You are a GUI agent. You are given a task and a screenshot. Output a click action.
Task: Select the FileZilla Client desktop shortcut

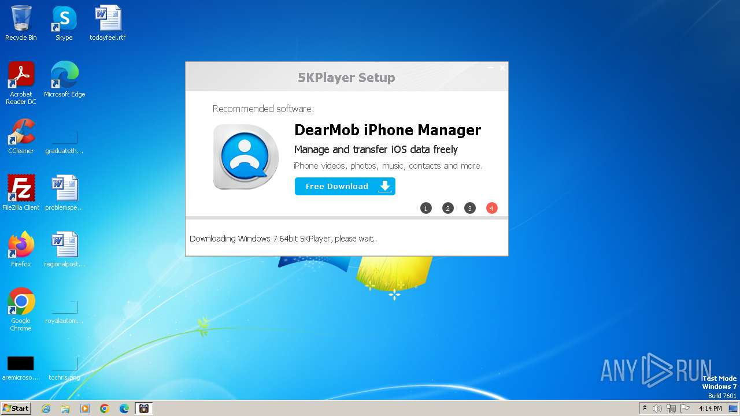[21, 193]
